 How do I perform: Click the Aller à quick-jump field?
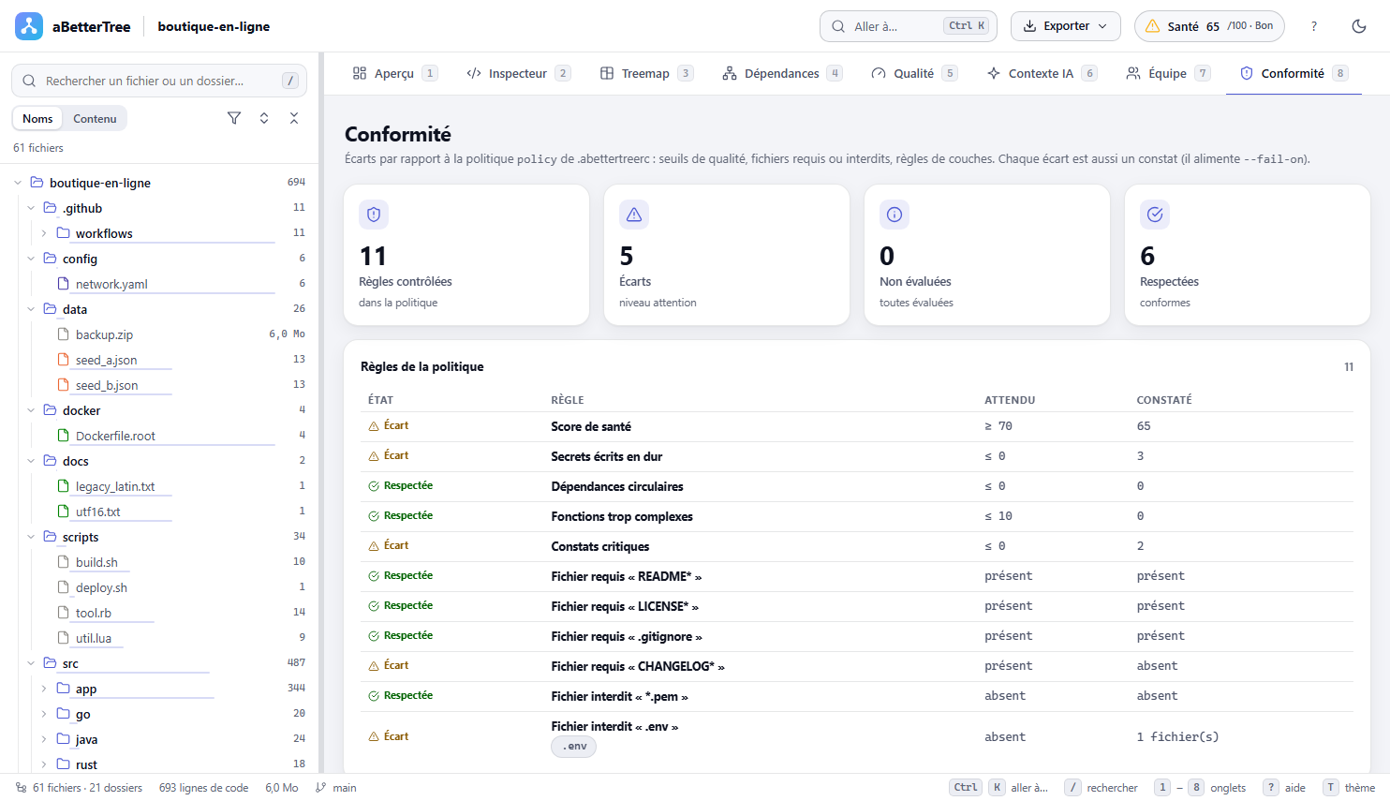[908, 26]
